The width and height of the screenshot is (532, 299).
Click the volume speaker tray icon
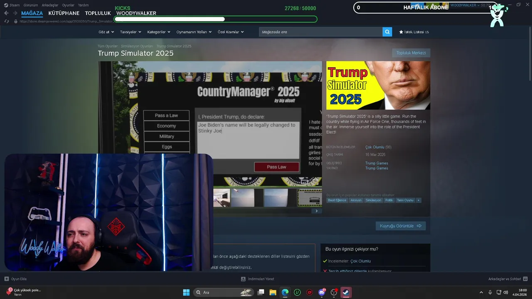tap(506, 292)
